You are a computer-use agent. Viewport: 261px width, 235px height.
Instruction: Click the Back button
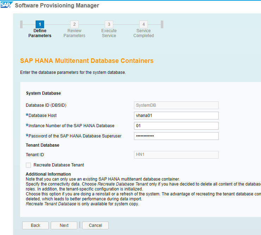pyautogui.click(x=36, y=225)
